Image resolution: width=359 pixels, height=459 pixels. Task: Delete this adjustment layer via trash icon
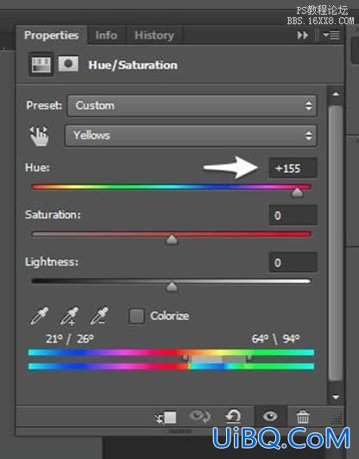point(303,417)
